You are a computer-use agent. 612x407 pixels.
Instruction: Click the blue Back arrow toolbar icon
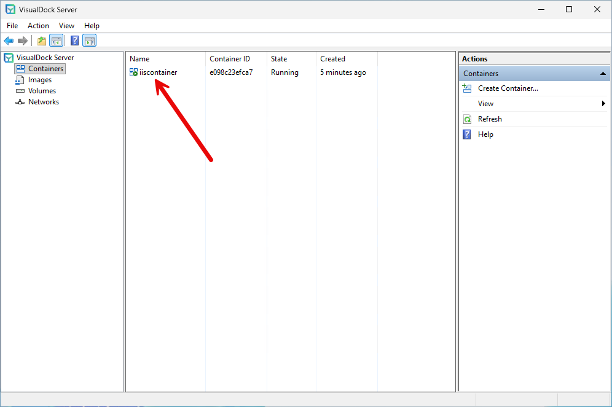point(9,41)
